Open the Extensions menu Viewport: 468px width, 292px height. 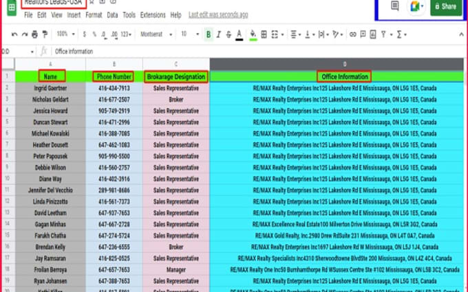pyautogui.click(x=153, y=15)
